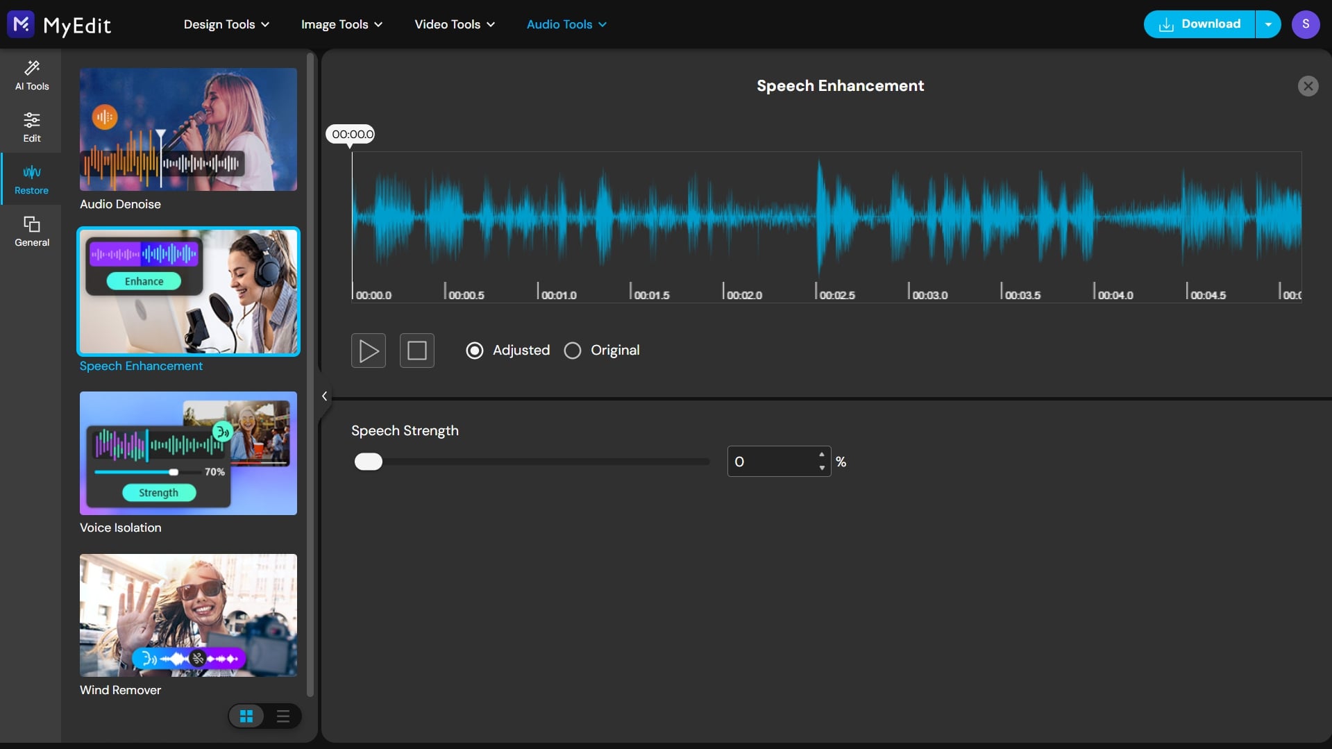Open the Image Tools menu
This screenshot has height=749, width=1332.
pyautogui.click(x=341, y=24)
